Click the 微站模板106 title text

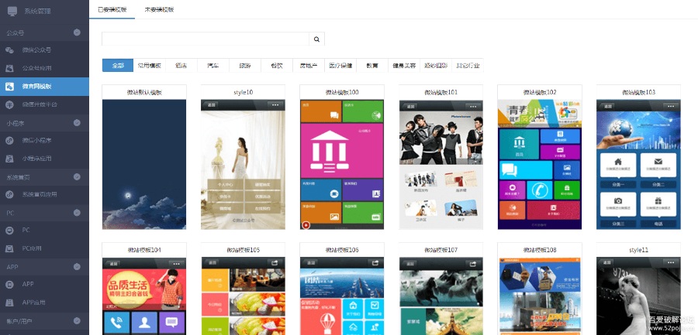click(x=342, y=250)
